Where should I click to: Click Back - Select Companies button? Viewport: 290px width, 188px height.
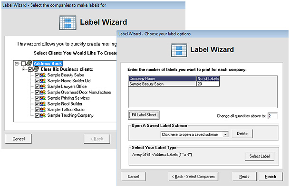(x=193, y=177)
